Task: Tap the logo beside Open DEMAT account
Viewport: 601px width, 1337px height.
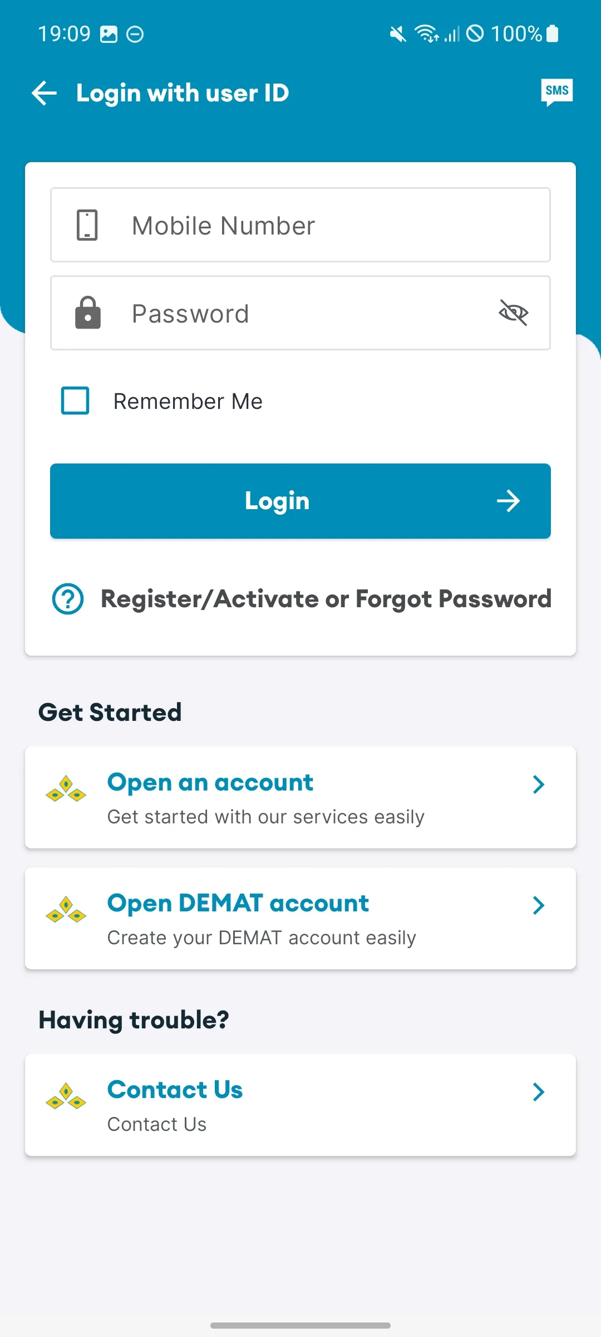Action: coord(66,910)
